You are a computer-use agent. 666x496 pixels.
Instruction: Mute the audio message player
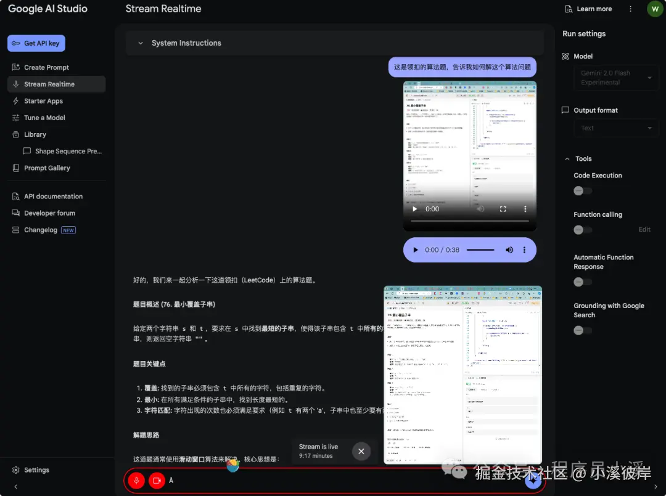(509, 250)
